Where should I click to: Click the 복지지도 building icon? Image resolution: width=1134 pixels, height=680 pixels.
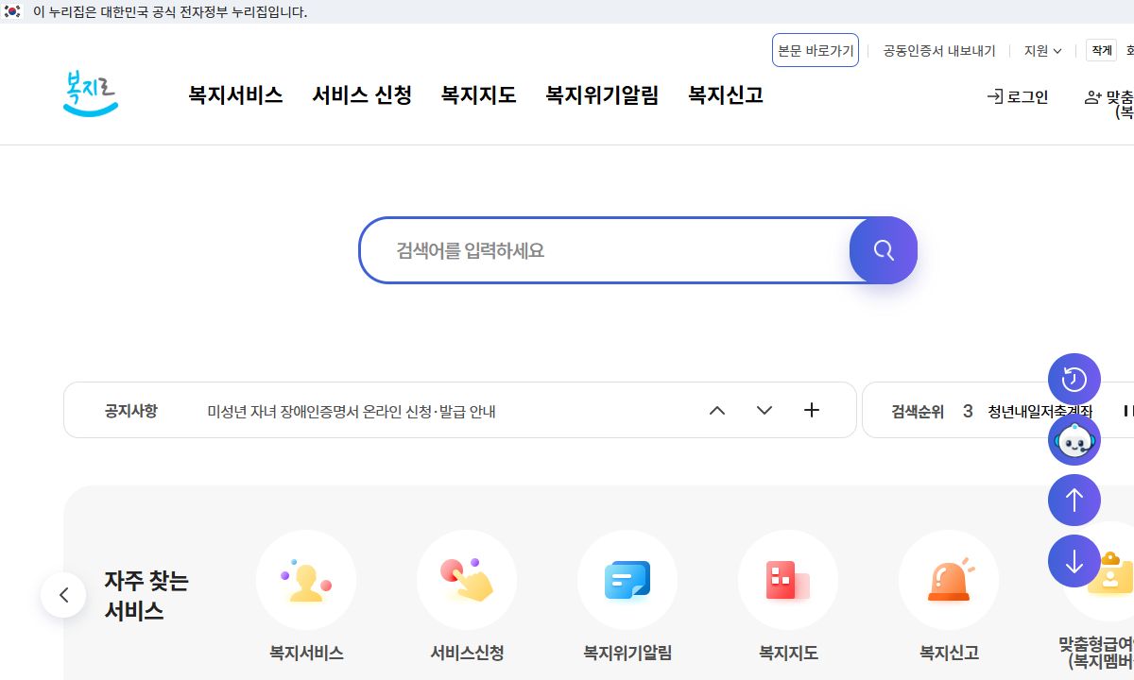click(788, 580)
